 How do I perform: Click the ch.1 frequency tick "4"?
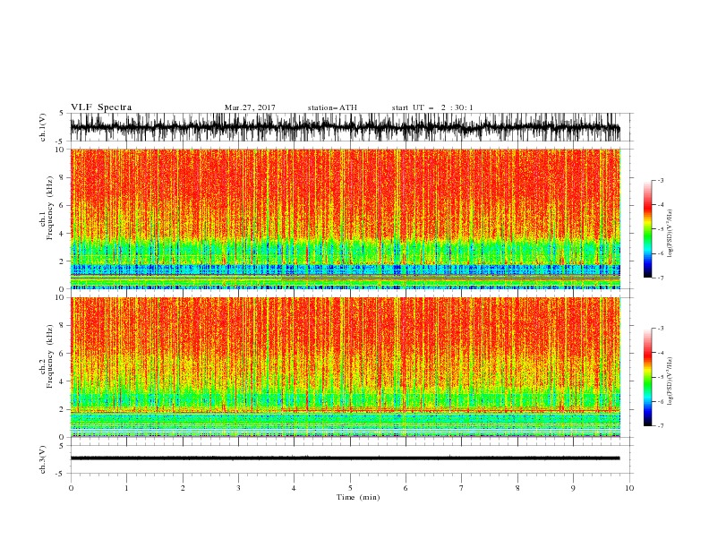pyautogui.click(x=62, y=234)
